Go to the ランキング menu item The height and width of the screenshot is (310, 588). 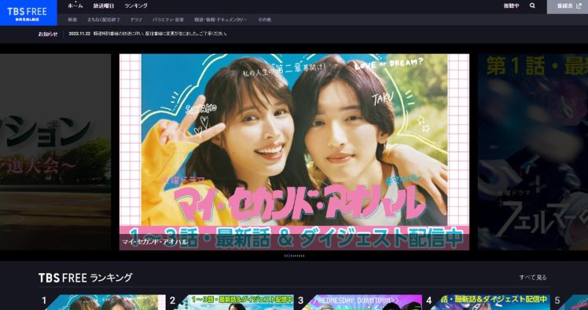point(136,6)
